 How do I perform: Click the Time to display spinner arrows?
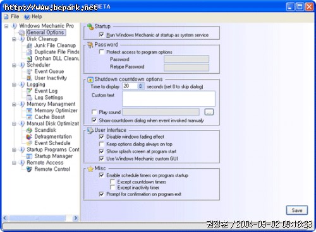pyautogui.click(x=140, y=86)
